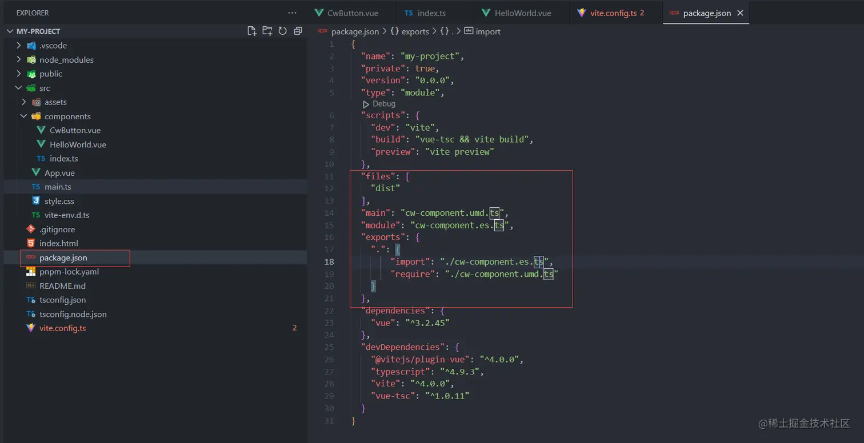Select the package.json tab
Screen dimensions: 864x443
(x=706, y=13)
